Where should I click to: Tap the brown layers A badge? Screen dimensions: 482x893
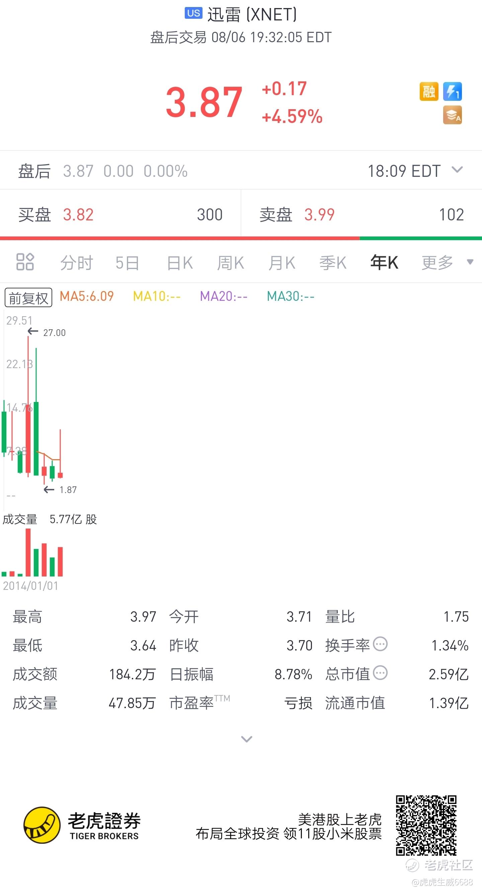pyautogui.click(x=452, y=115)
